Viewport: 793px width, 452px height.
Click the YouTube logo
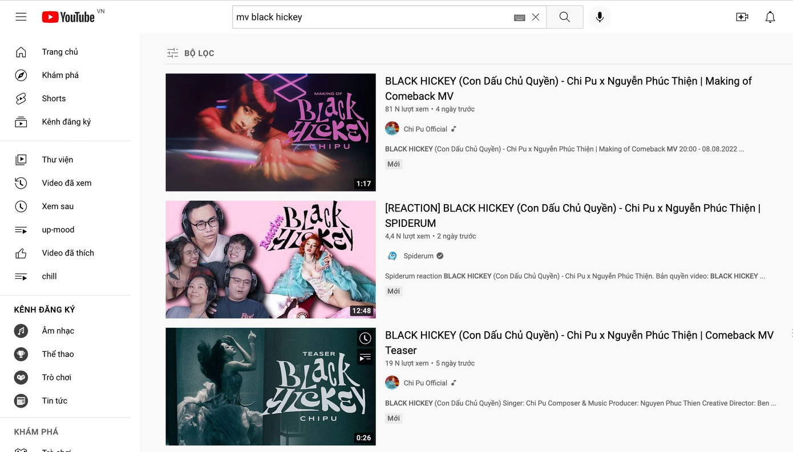pyautogui.click(x=68, y=17)
